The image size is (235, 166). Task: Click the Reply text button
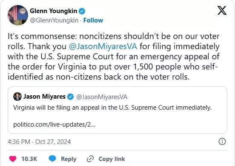tap(69, 159)
